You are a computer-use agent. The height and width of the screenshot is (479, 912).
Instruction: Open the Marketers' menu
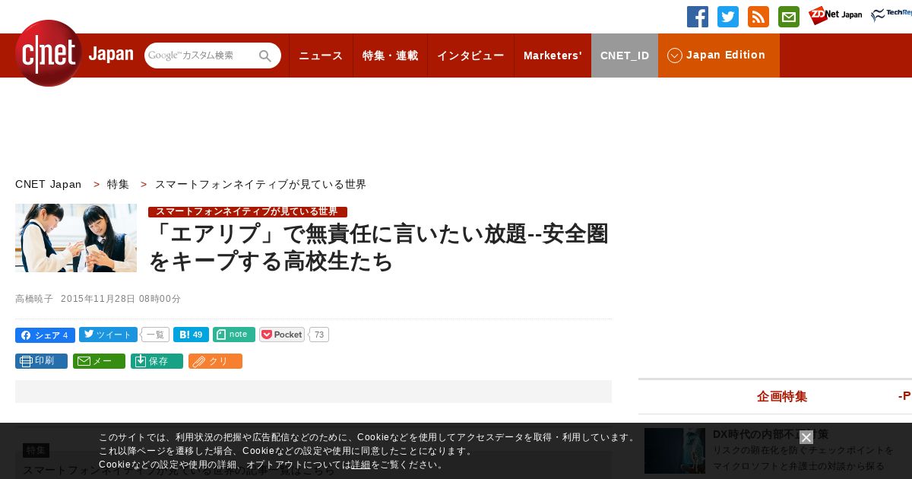coord(553,56)
